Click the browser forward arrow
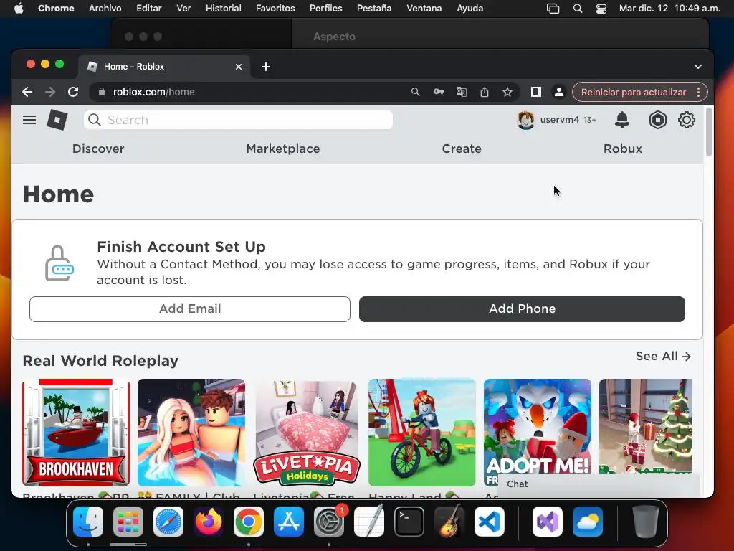The height and width of the screenshot is (551, 734). tap(50, 92)
